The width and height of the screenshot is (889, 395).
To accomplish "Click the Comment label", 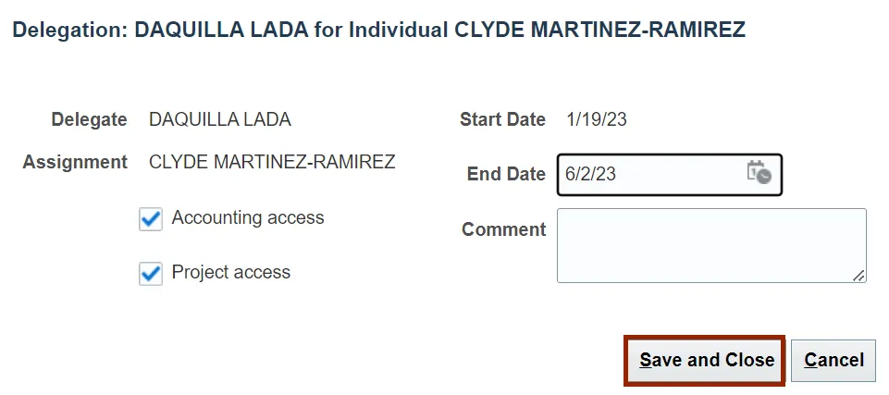I will click(x=504, y=229).
